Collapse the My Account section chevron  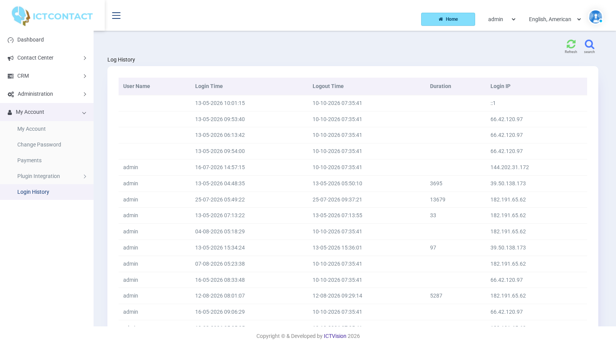pyautogui.click(x=84, y=113)
